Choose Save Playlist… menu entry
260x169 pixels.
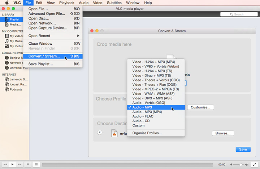pyautogui.click(x=53, y=64)
